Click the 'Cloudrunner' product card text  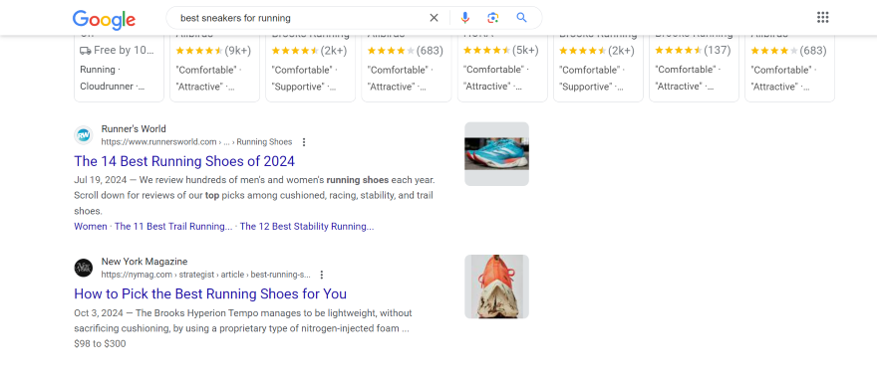tap(113, 87)
